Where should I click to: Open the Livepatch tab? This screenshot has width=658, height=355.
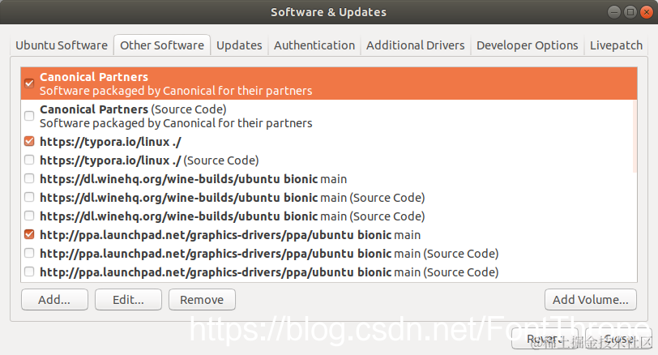616,45
